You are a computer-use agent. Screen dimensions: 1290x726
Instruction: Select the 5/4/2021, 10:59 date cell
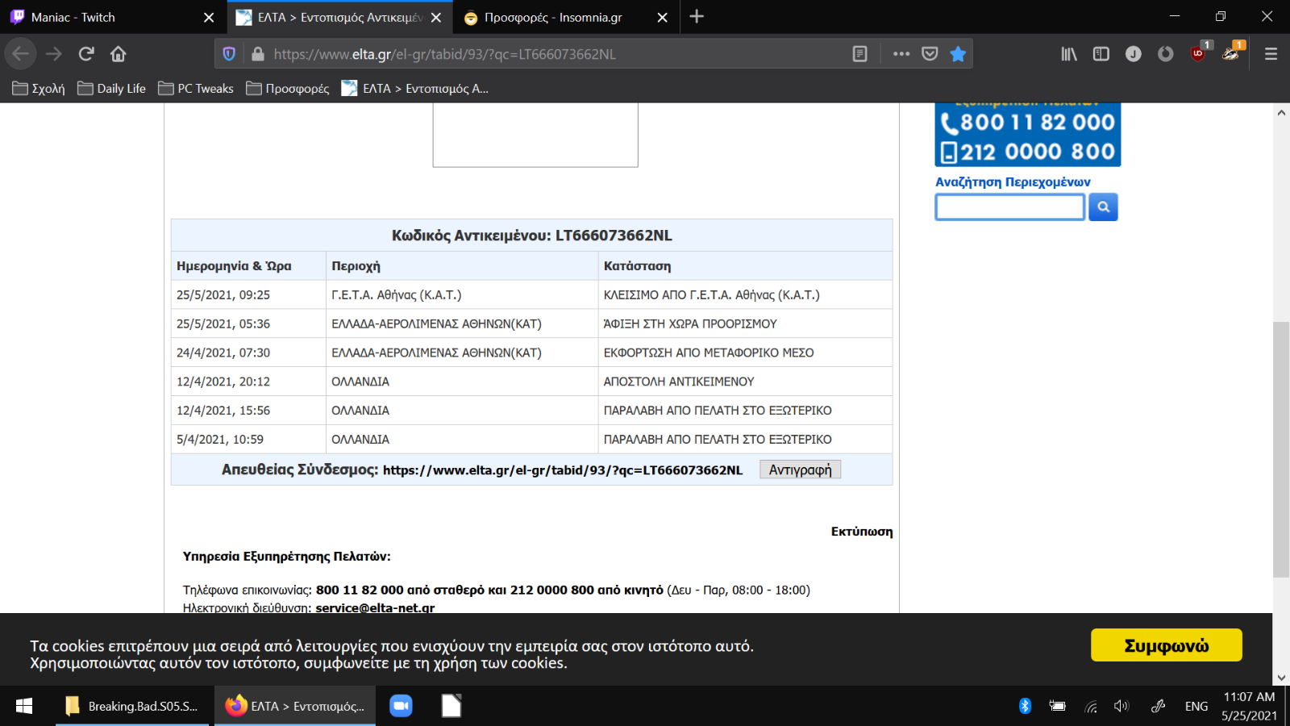249,440
